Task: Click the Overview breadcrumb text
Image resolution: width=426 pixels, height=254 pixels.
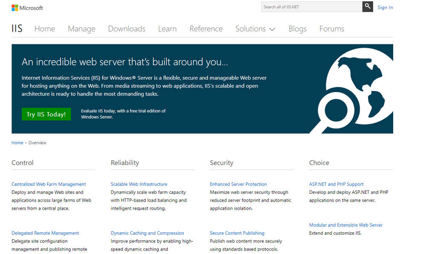Action: coord(37,143)
